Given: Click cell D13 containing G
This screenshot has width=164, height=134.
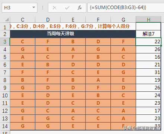Looking at the screenshot, I should tap(48, 118).
